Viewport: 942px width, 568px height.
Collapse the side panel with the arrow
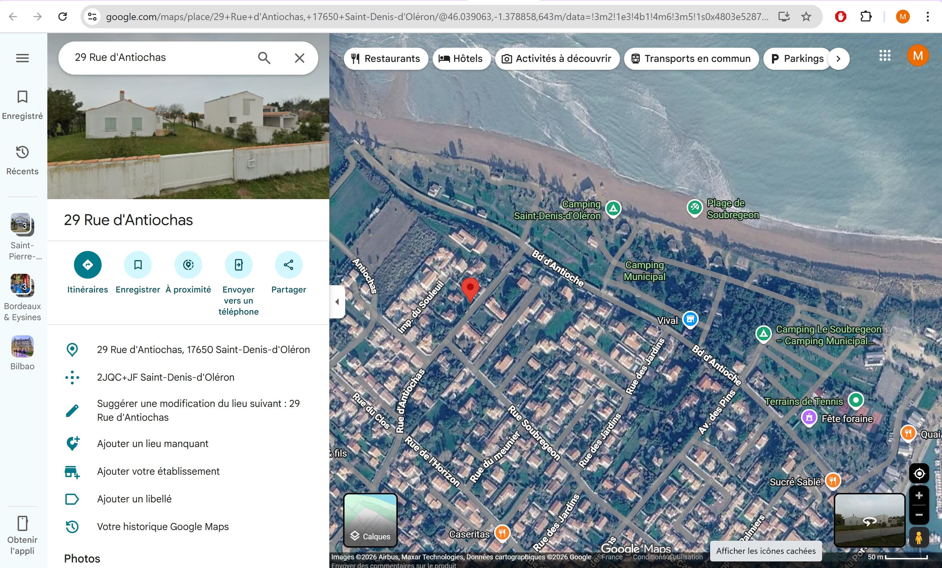click(337, 302)
